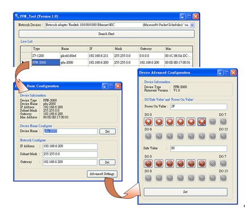
Task: Click grey DO 7 icon under Safe Value
Action: point(223,164)
